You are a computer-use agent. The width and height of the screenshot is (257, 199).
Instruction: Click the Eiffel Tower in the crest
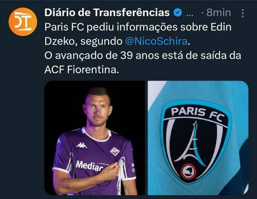coord(193,141)
